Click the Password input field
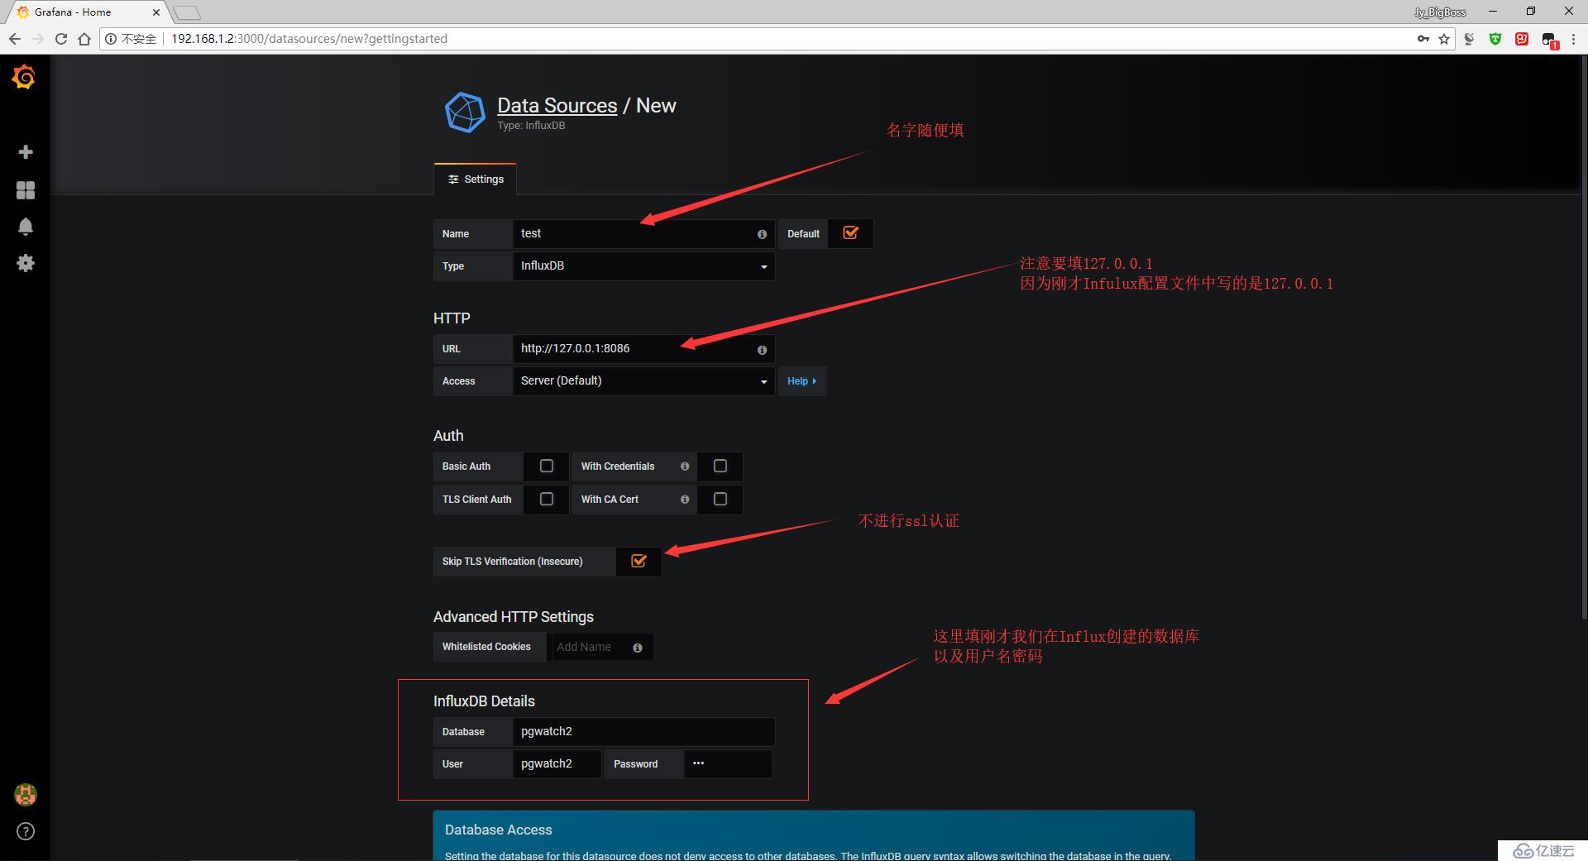Image resolution: width=1588 pixels, height=861 pixels. [x=728, y=764]
